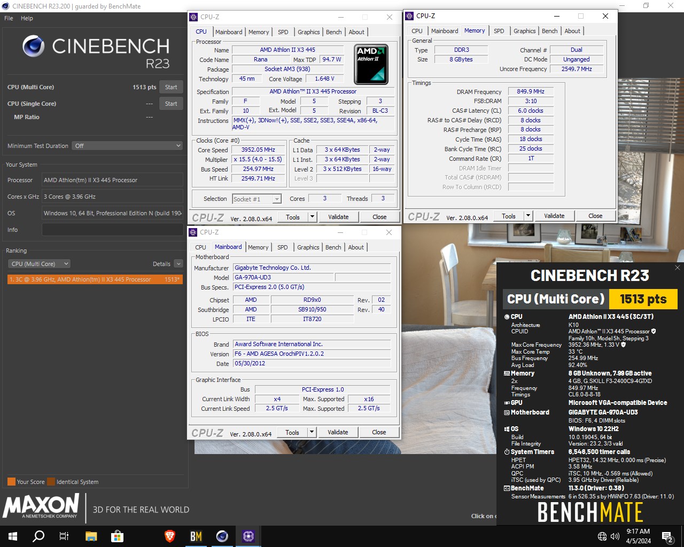Click Validate in CPU-Z Mainboard window

pyautogui.click(x=338, y=432)
